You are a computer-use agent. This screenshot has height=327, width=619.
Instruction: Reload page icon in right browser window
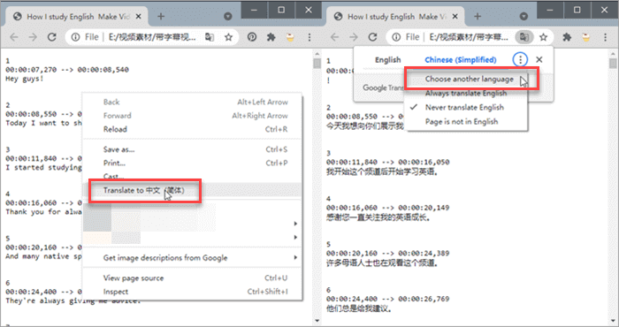372,37
